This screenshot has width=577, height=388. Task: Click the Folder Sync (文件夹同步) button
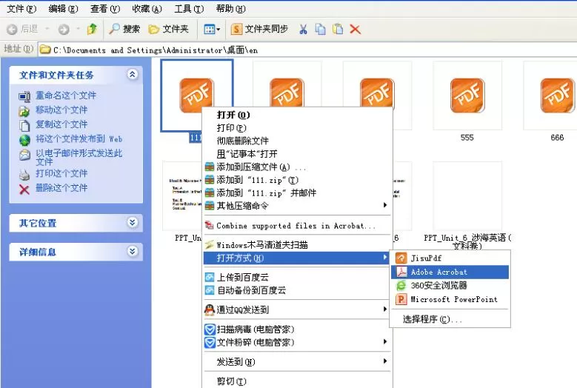[259, 29]
